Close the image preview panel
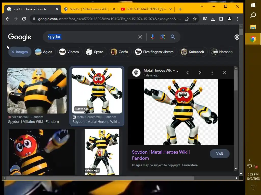 click(x=224, y=73)
